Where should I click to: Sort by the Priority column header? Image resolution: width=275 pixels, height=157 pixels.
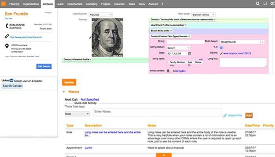pos(268,126)
